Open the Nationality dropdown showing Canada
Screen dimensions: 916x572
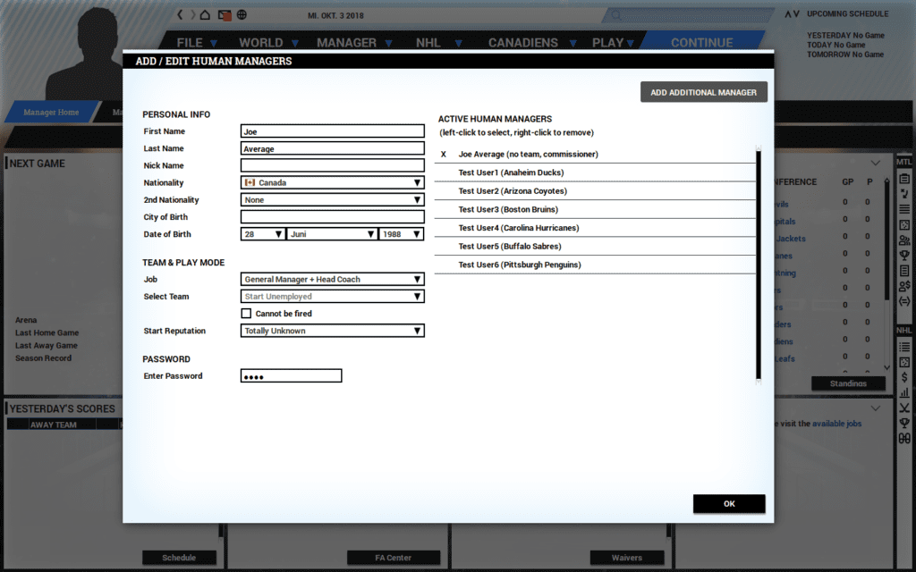point(332,182)
